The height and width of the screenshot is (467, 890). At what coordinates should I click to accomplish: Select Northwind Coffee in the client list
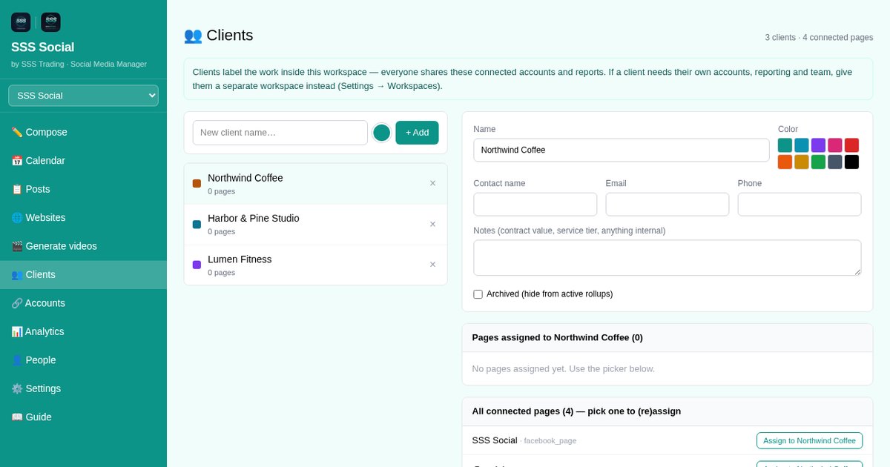[316, 184]
